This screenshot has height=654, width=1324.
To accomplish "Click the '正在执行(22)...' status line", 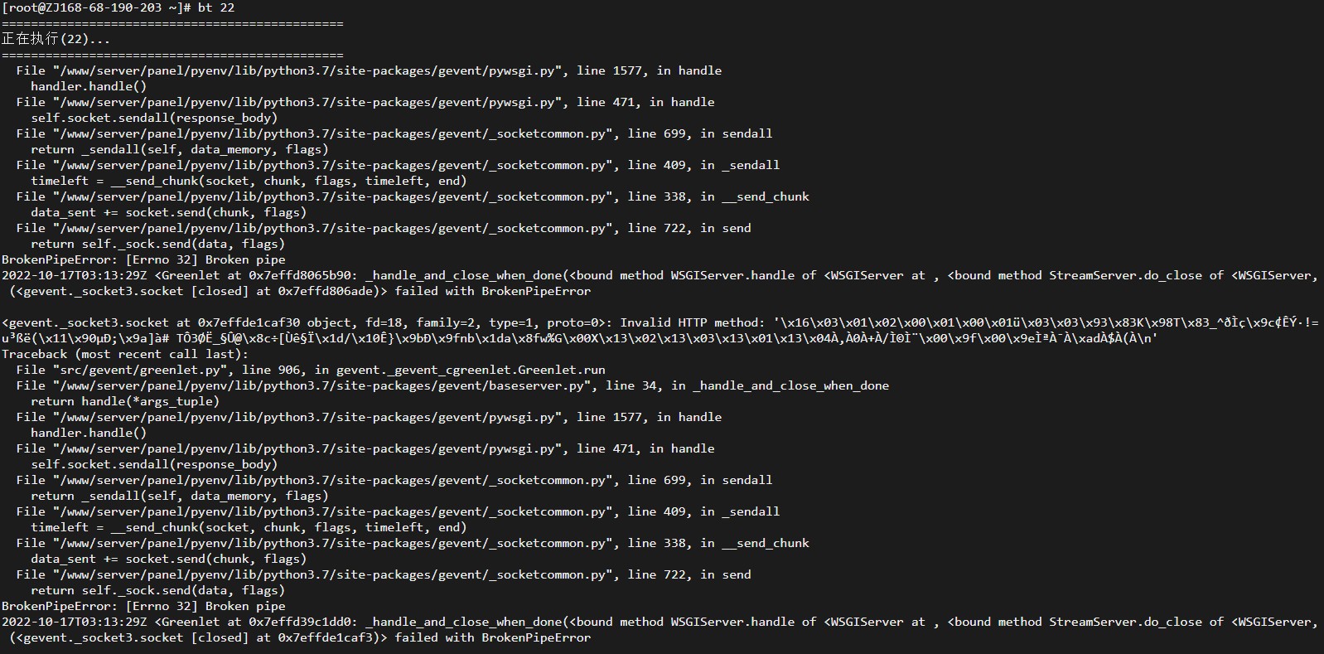I will (x=56, y=39).
